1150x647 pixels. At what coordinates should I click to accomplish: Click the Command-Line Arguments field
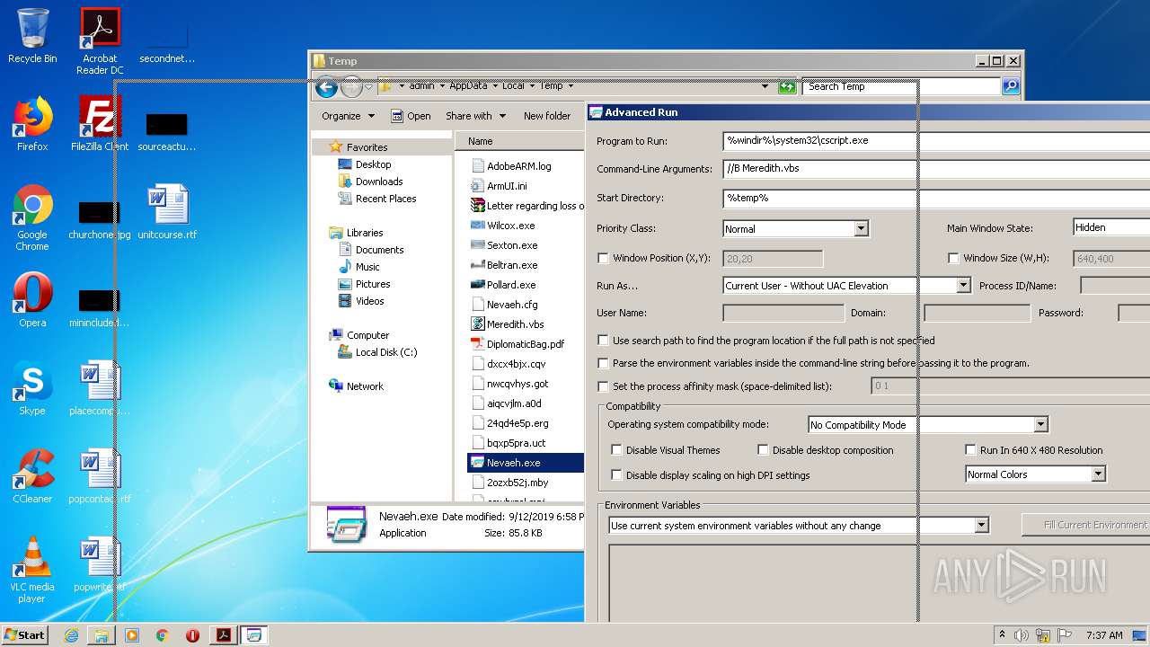[x=936, y=168]
